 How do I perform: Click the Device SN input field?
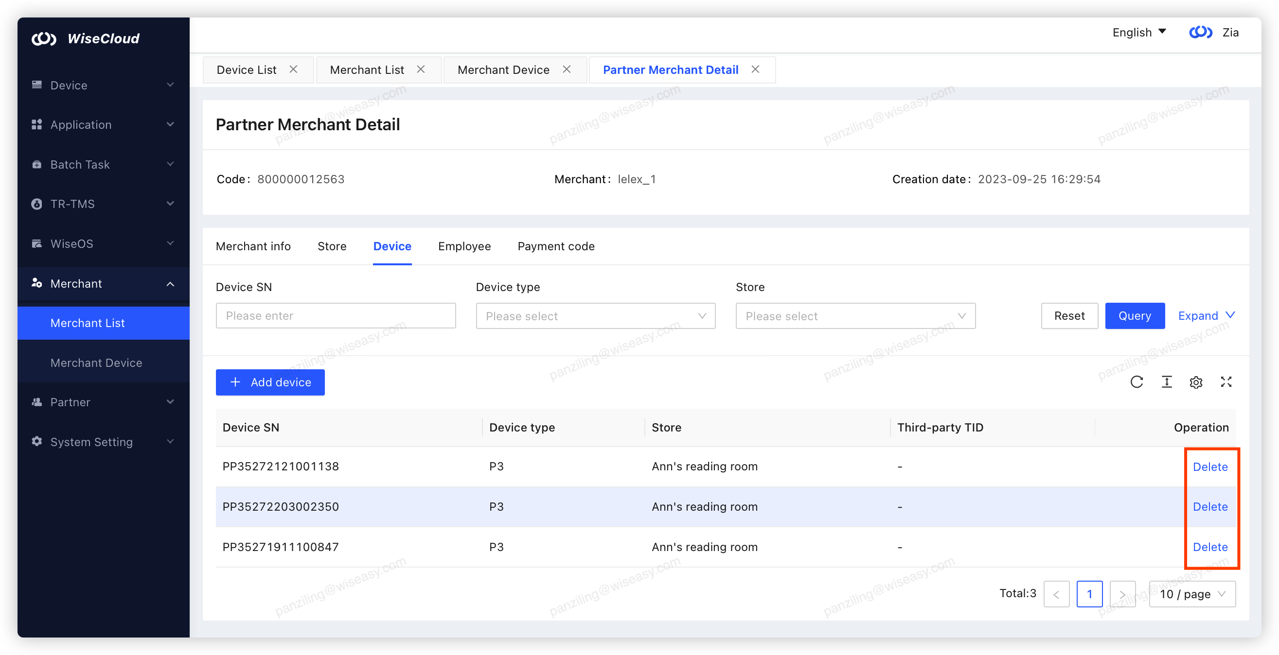coord(336,316)
